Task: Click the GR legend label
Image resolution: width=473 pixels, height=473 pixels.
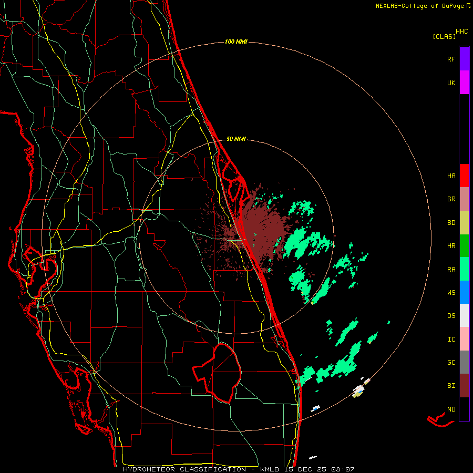Action: [451, 199]
